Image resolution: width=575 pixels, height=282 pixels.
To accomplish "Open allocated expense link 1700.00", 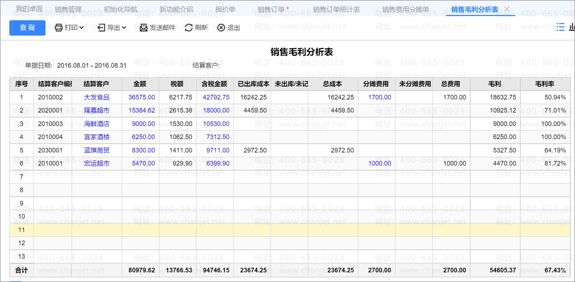I will (379, 97).
